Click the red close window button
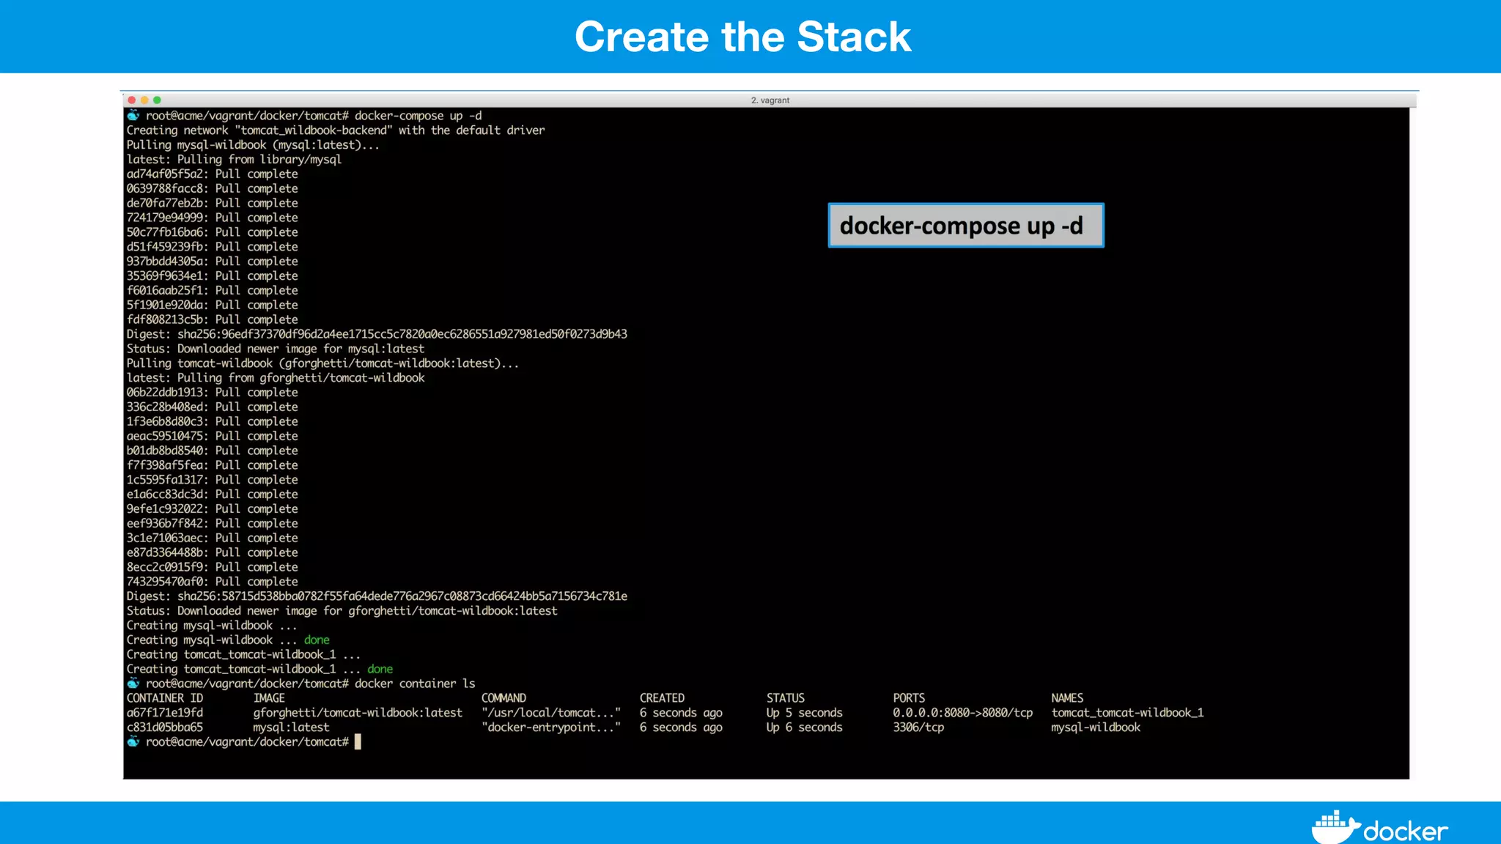The height and width of the screenshot is (844, 1501). (x=132, y=100)
